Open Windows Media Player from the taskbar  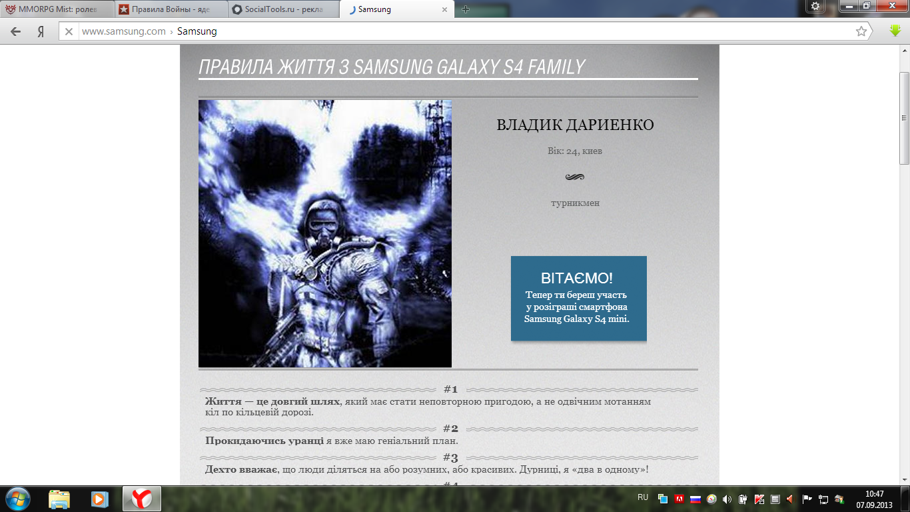coord(99,499)
